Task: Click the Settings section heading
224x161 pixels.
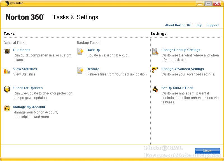Action: (158, 34)
